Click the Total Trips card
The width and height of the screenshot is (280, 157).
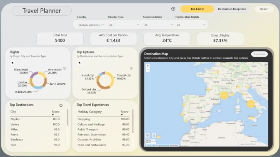(x=60, y=39)
